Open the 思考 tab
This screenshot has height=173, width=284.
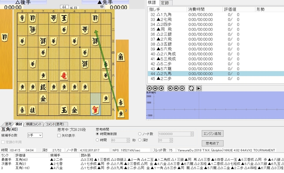pos(8,124)
